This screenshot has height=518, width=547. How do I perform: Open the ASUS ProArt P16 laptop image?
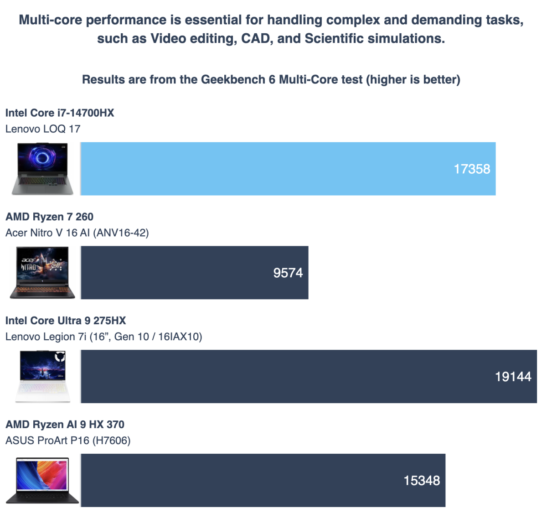point(42,481)
